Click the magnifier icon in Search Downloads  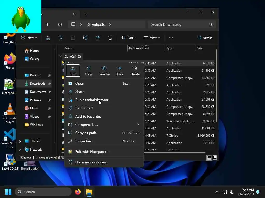211,24
